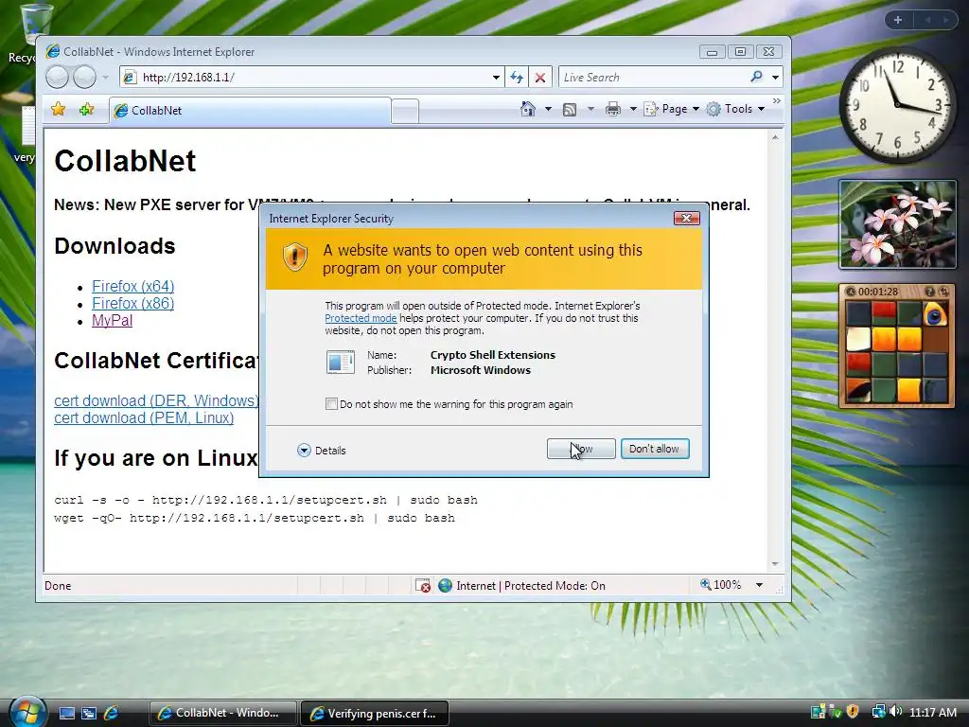This screenshot has height=727, width=969.
Task: Launch Internet Explorer from quick launch
Action: (x=112, y=713)
